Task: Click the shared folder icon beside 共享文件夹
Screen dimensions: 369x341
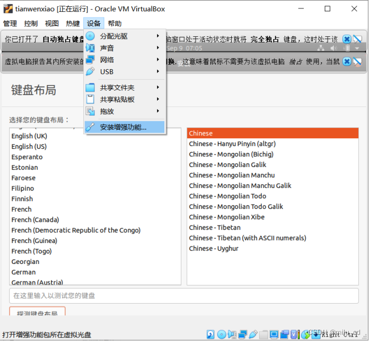Action: tap(90, 87)
